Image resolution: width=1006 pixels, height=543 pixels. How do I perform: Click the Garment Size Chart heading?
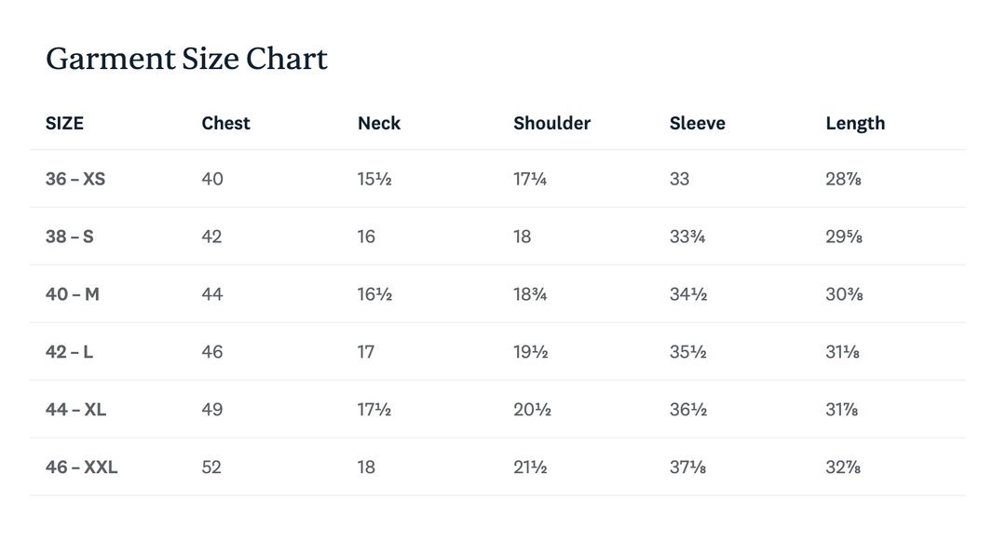(186, 60)
